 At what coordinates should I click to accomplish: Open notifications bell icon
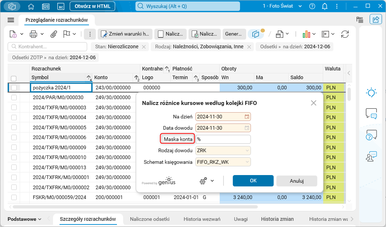point(325,7)
